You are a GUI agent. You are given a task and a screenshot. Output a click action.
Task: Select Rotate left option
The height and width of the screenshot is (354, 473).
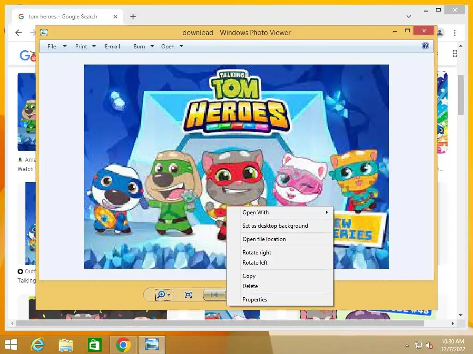click(x=280, y=262)
